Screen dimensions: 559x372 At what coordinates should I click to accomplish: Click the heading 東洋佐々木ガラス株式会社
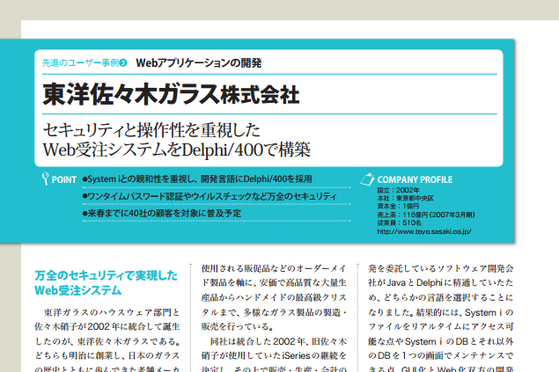[x=171, y=94]
